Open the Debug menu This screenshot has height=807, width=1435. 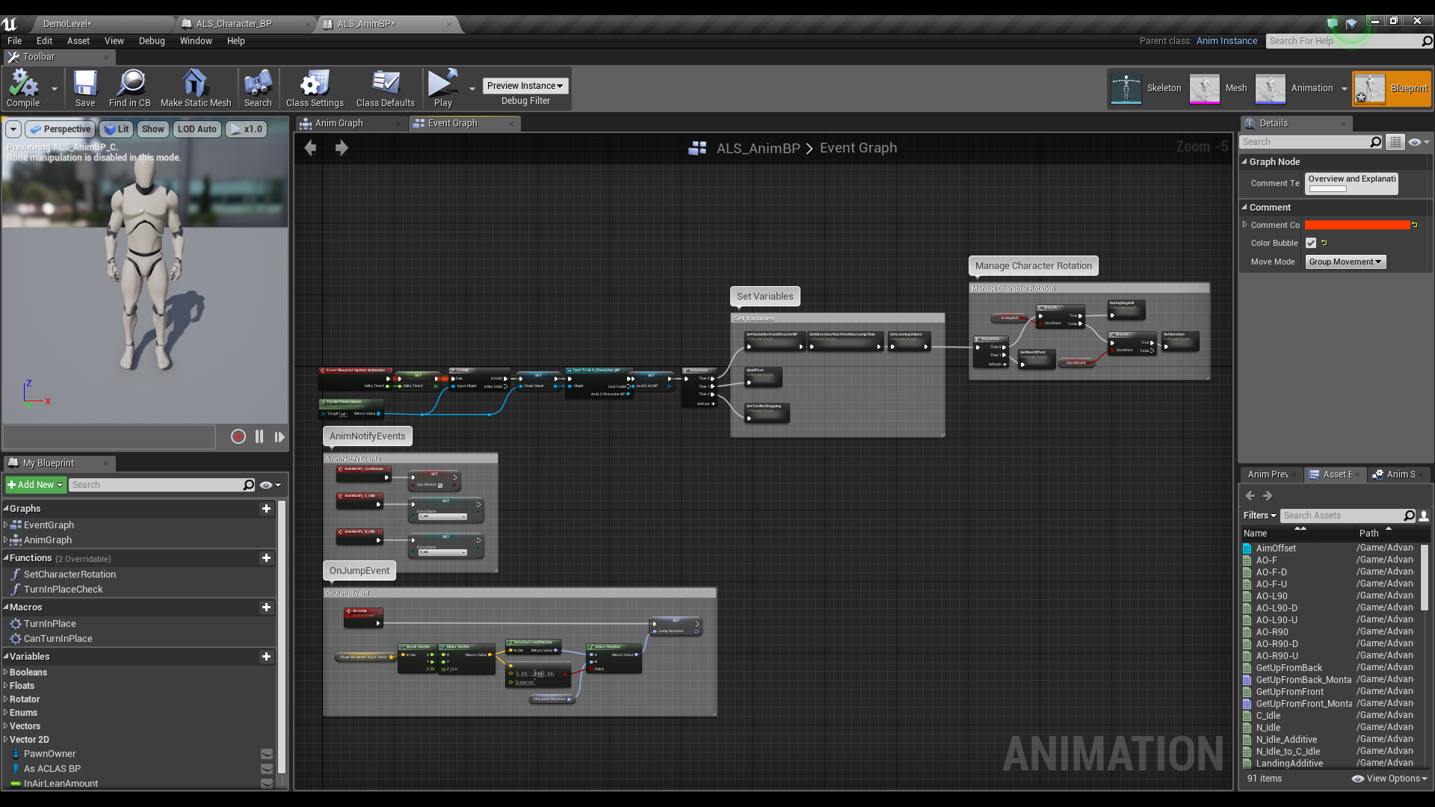152,41
